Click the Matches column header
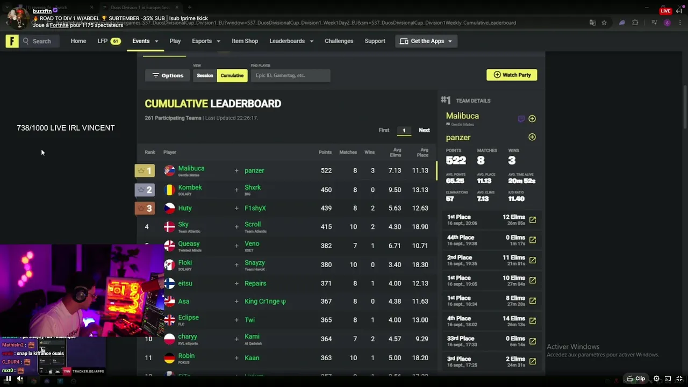Screen dimensions: 688x387 348,152
